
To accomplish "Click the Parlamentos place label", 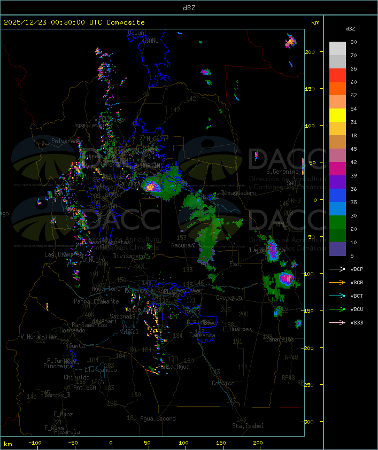I will coord(89,325).
